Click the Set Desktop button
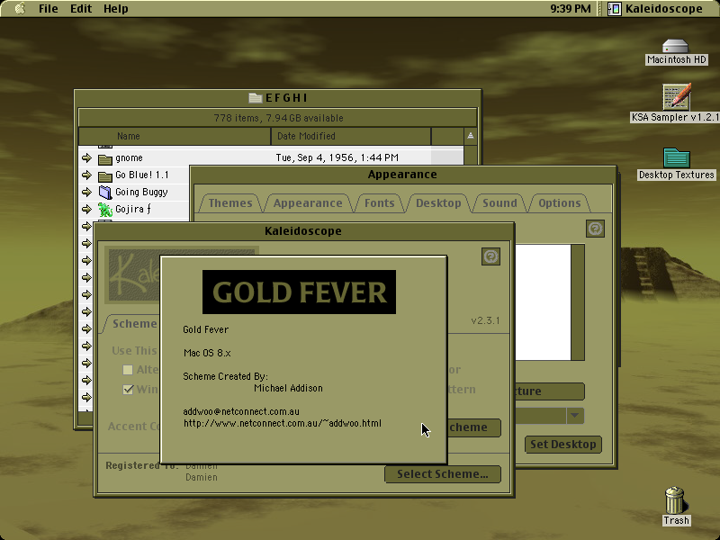This screenshot has width=720, height=540. tap(563, 444)
